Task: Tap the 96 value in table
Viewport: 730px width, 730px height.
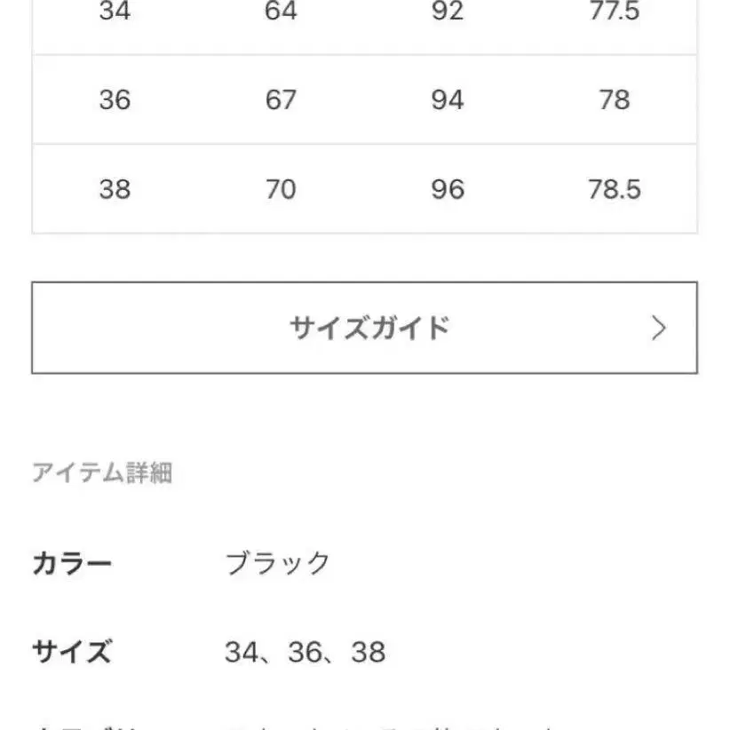Action: click(448, 189)
